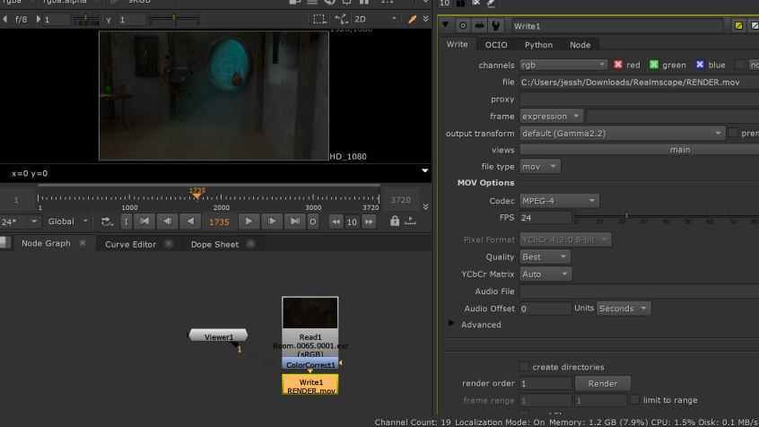Enable limit to range checkbox
The height and width of the screenshot is (427, 759).
tap(634, 399)
